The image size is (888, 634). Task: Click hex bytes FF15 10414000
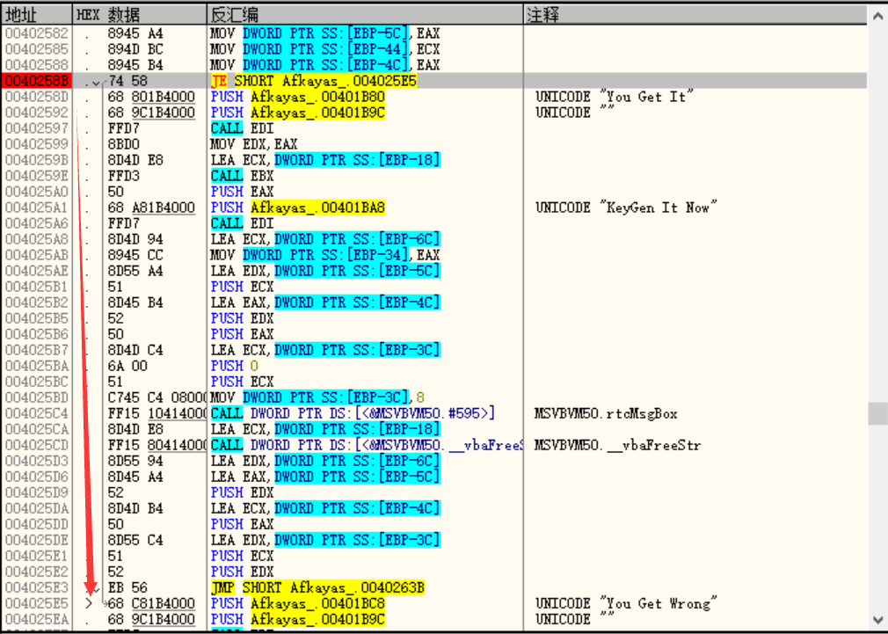point(157,413)
